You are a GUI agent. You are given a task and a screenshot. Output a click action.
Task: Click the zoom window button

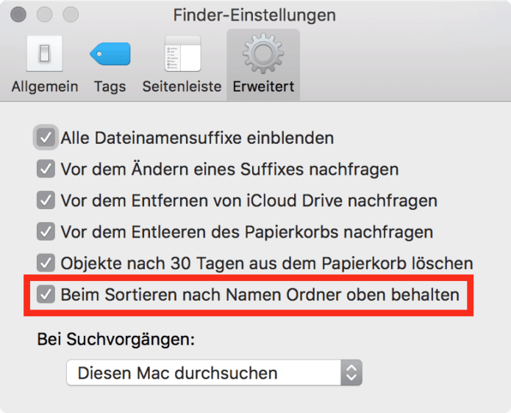point(71,14)
